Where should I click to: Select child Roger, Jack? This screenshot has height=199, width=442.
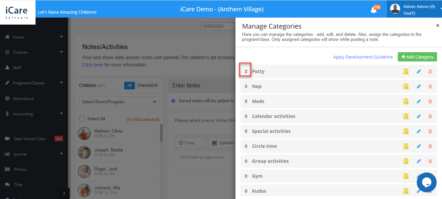coord(118,171)
